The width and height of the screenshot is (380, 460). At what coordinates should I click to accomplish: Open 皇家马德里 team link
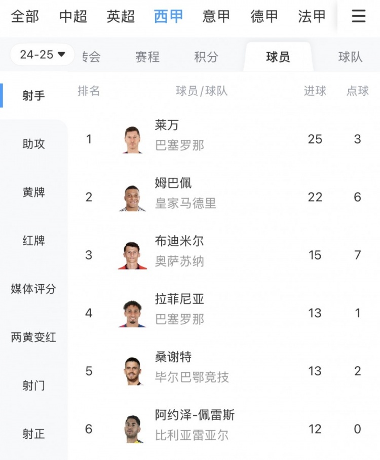tap(185, 204)
